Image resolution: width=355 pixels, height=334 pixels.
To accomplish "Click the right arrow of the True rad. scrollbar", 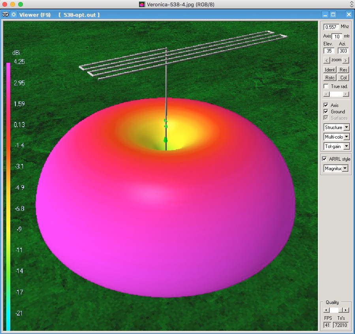I will click(x=346, y=94).
